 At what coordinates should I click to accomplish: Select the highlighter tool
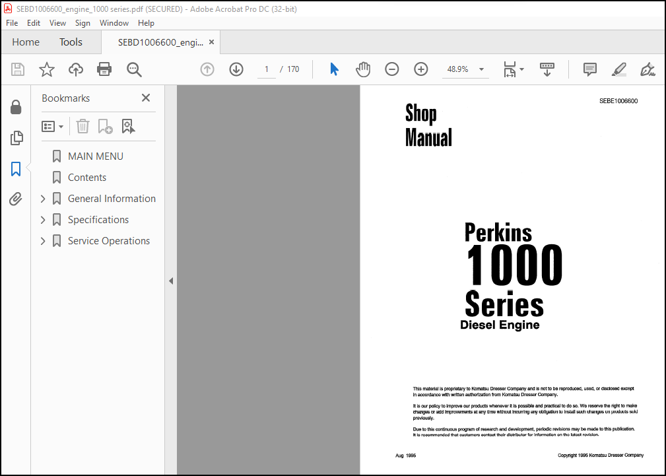619,69
